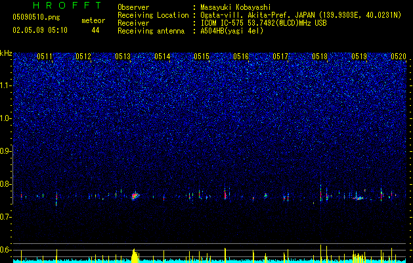413x263 pixels.
Task: Select the A504HB(yagi 4el) antenna text
Action: point(232,31)
